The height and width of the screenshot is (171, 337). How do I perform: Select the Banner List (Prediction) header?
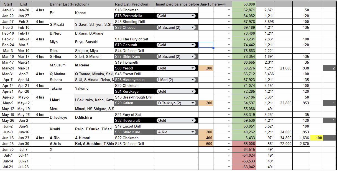(x=81, y=4)
